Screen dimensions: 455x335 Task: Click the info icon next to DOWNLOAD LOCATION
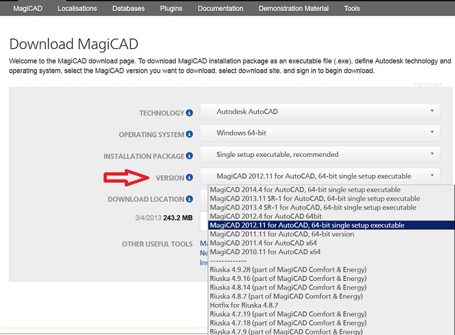pos(189,199)
